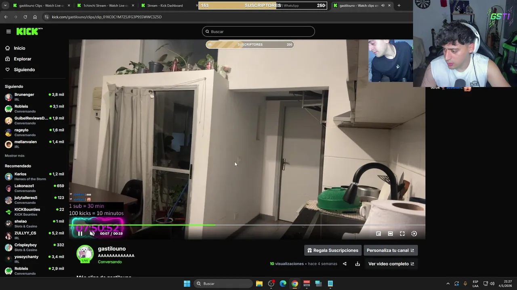Open the Conversando category link

coord(109,262)
